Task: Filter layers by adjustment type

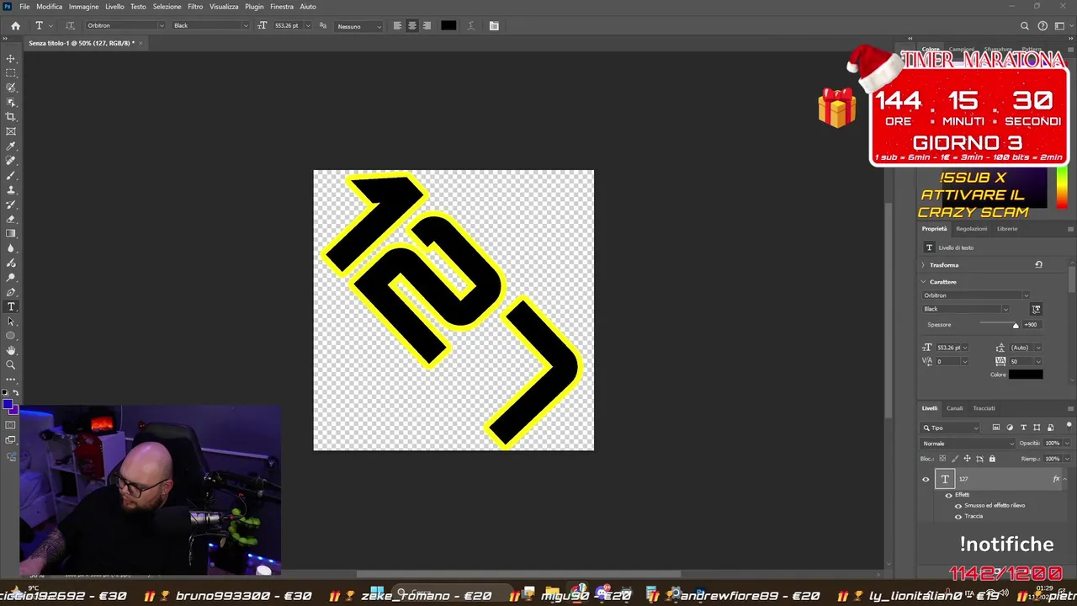Action: pyautogui.click(x=1010, y=428)
